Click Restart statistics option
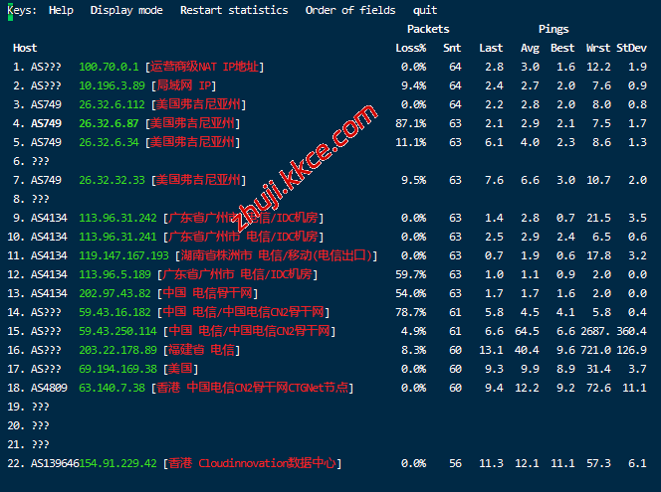The image size is (661, 492). [234, 10]
